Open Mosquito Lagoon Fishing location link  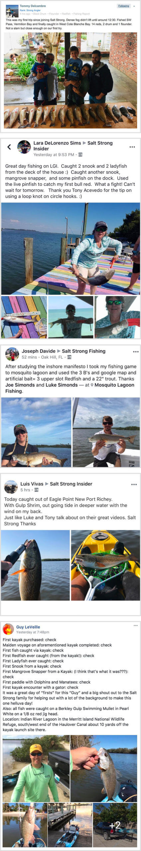point(70,388)
